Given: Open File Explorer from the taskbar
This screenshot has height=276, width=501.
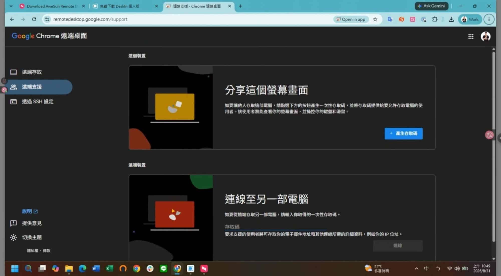Looking at the screenshot, I should point(69,268).
